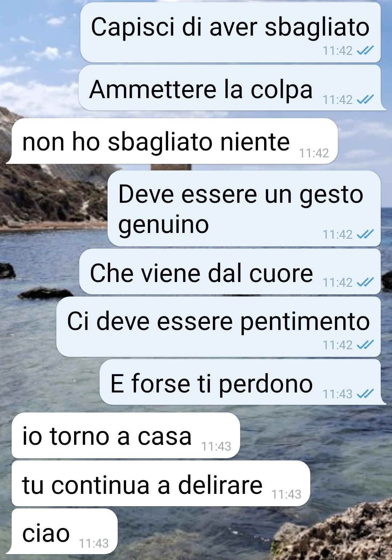Tap double-check icon beside 'E forse ti perdono'

[x=365, y=394]
